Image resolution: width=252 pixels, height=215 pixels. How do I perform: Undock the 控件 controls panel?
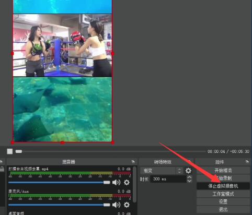(247, 162)
